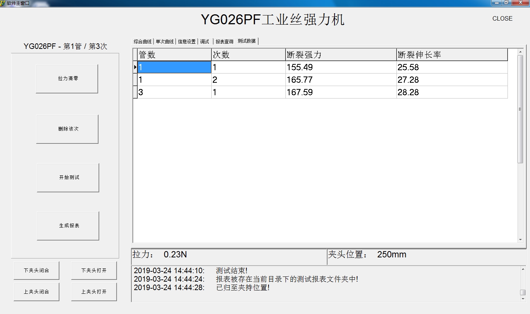Minimize the 软件主窗口 window
Screen dimensions: 530x314
click(x=496, y=3)
